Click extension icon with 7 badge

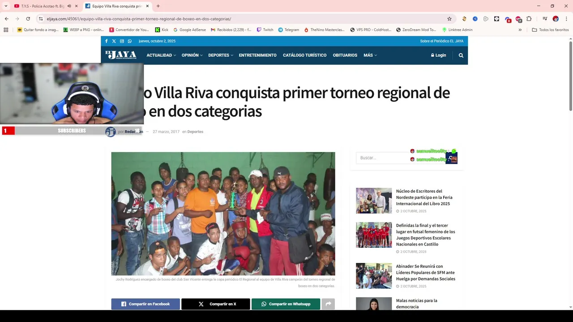coord(518,19)
